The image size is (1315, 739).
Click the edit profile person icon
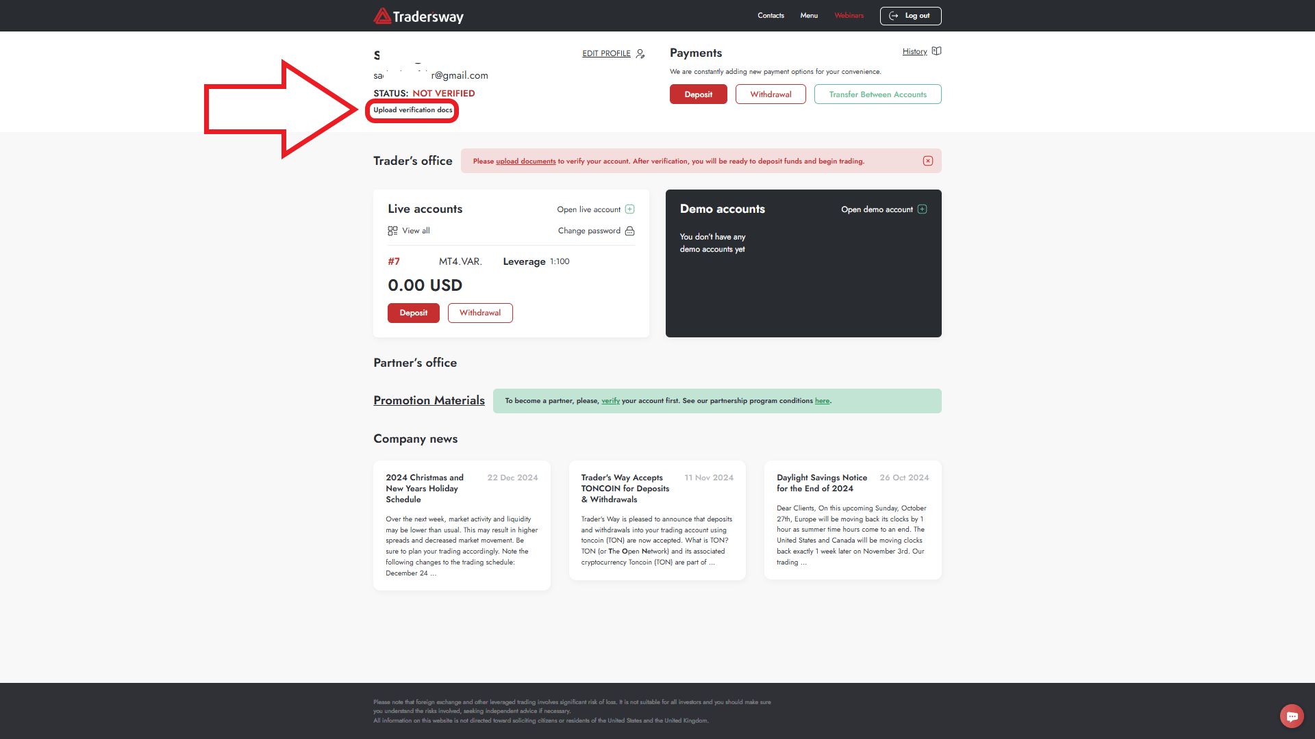tap(640, 53)
